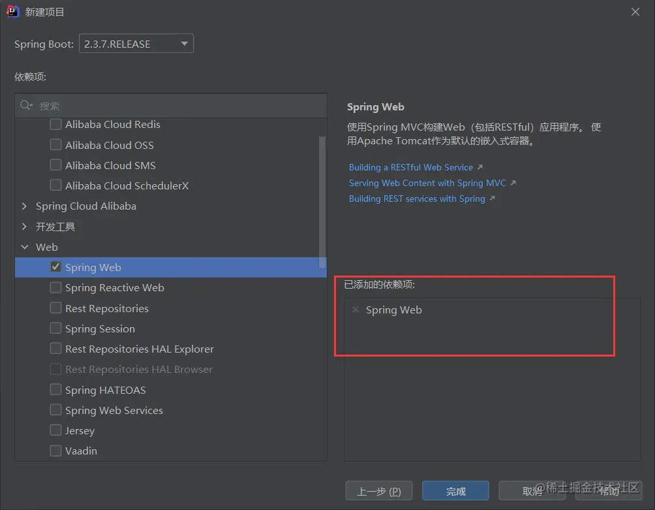655x510 pixels.
Task: Click the 上一步 (P) button
Action: [x=379, y=491]
